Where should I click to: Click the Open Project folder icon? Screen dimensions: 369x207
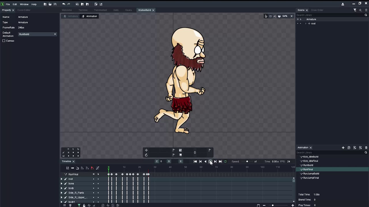point(50,4)
